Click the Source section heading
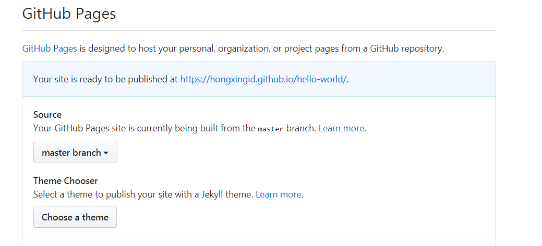This screenshot has width=542, height=246. point(47,115)
